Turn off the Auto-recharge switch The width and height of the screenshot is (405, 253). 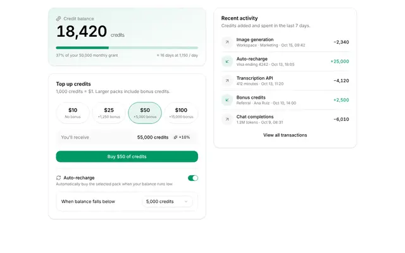[193, 178]
